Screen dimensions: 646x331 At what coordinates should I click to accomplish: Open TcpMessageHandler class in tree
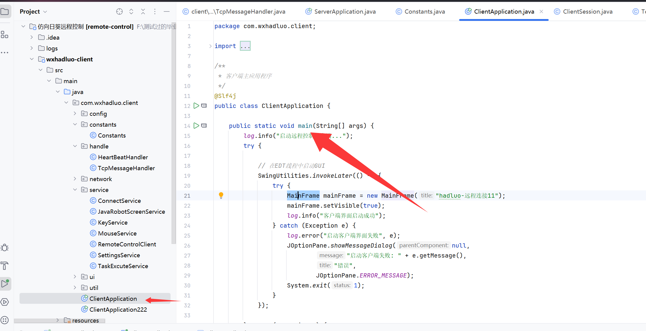(126, 168)
